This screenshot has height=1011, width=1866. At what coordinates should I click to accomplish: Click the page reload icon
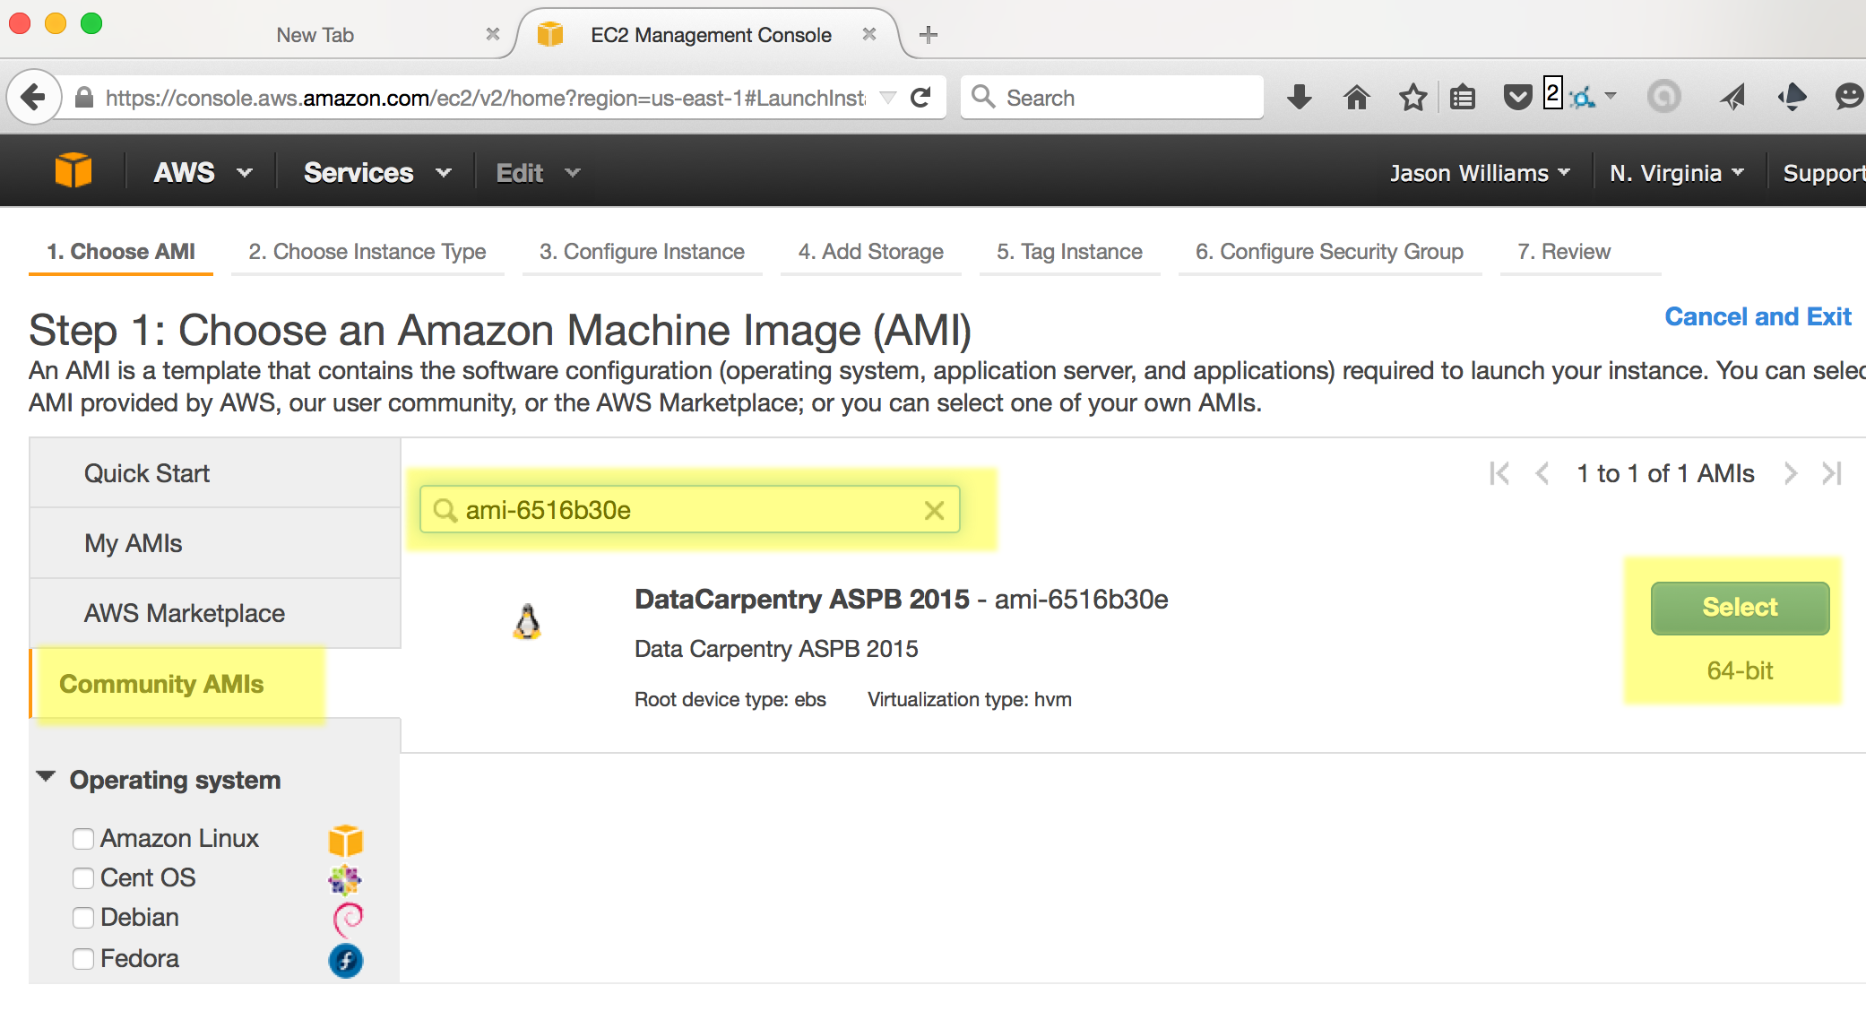tap(920, 97)
